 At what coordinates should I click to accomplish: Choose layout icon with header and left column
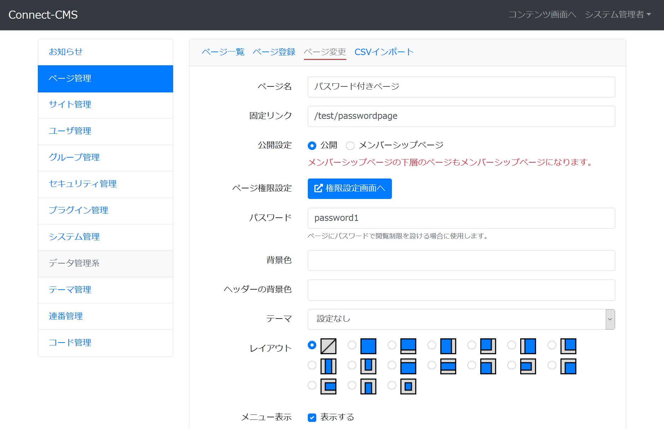click(568, 366)
